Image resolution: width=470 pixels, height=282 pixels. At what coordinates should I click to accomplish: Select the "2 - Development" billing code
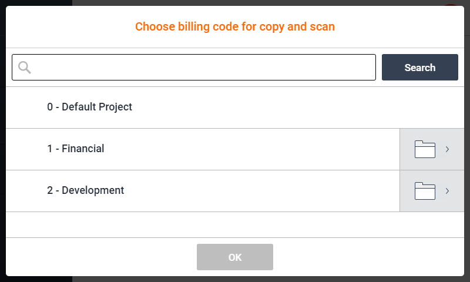(x=86, y=190)
